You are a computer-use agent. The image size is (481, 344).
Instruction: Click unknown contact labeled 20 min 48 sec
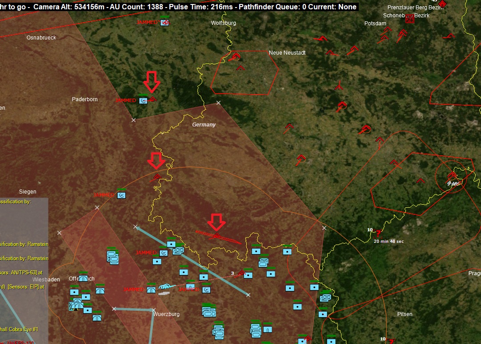tap(377, 234)
